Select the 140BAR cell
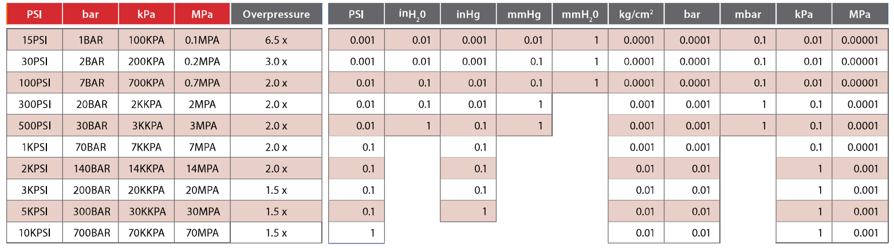 coord(90,169)
